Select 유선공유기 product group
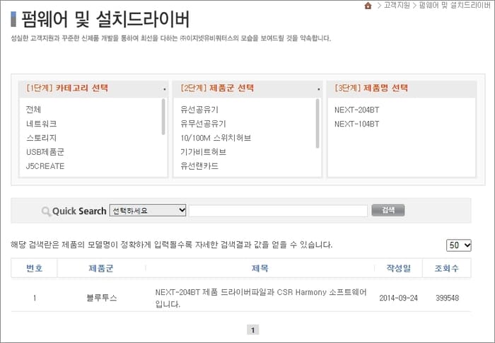The height and width of the screenshot is (343, 495). point(199,110)
